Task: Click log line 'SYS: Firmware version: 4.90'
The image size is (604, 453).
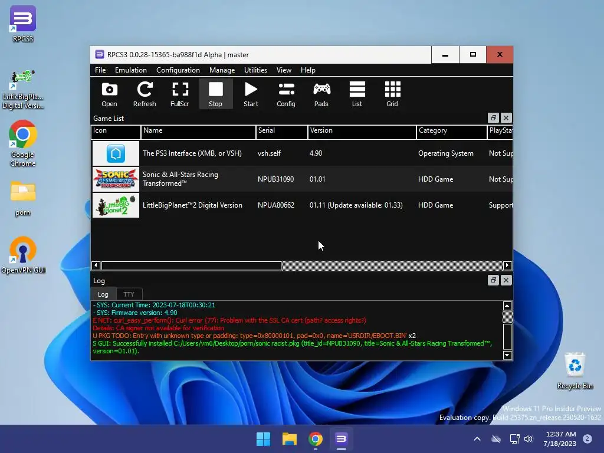Action: click(x=135, y=313)
